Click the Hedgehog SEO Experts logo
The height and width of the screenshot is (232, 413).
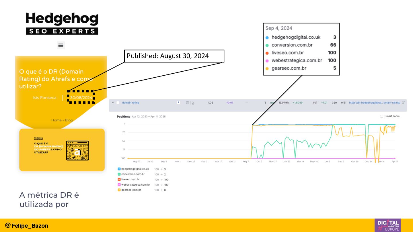point(62,24)
